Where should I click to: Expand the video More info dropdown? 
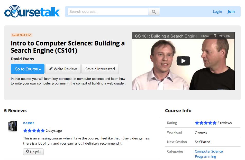[x=222, y=36]
